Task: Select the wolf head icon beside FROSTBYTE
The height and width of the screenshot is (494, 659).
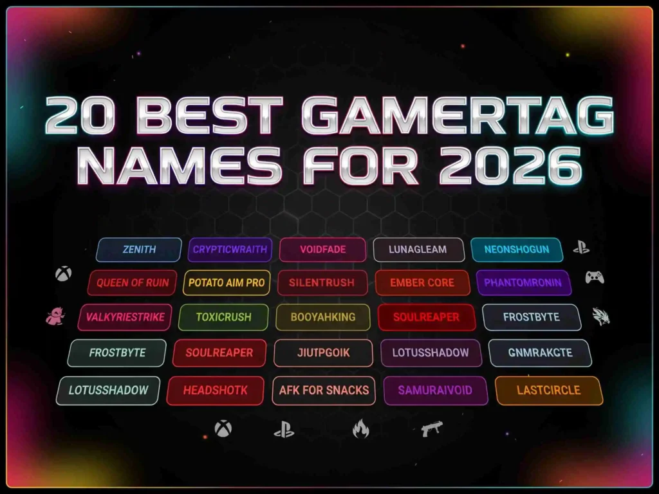Action: [x=601, y=316]
